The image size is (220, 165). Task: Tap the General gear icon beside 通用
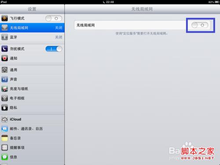(x=4, y=70)
